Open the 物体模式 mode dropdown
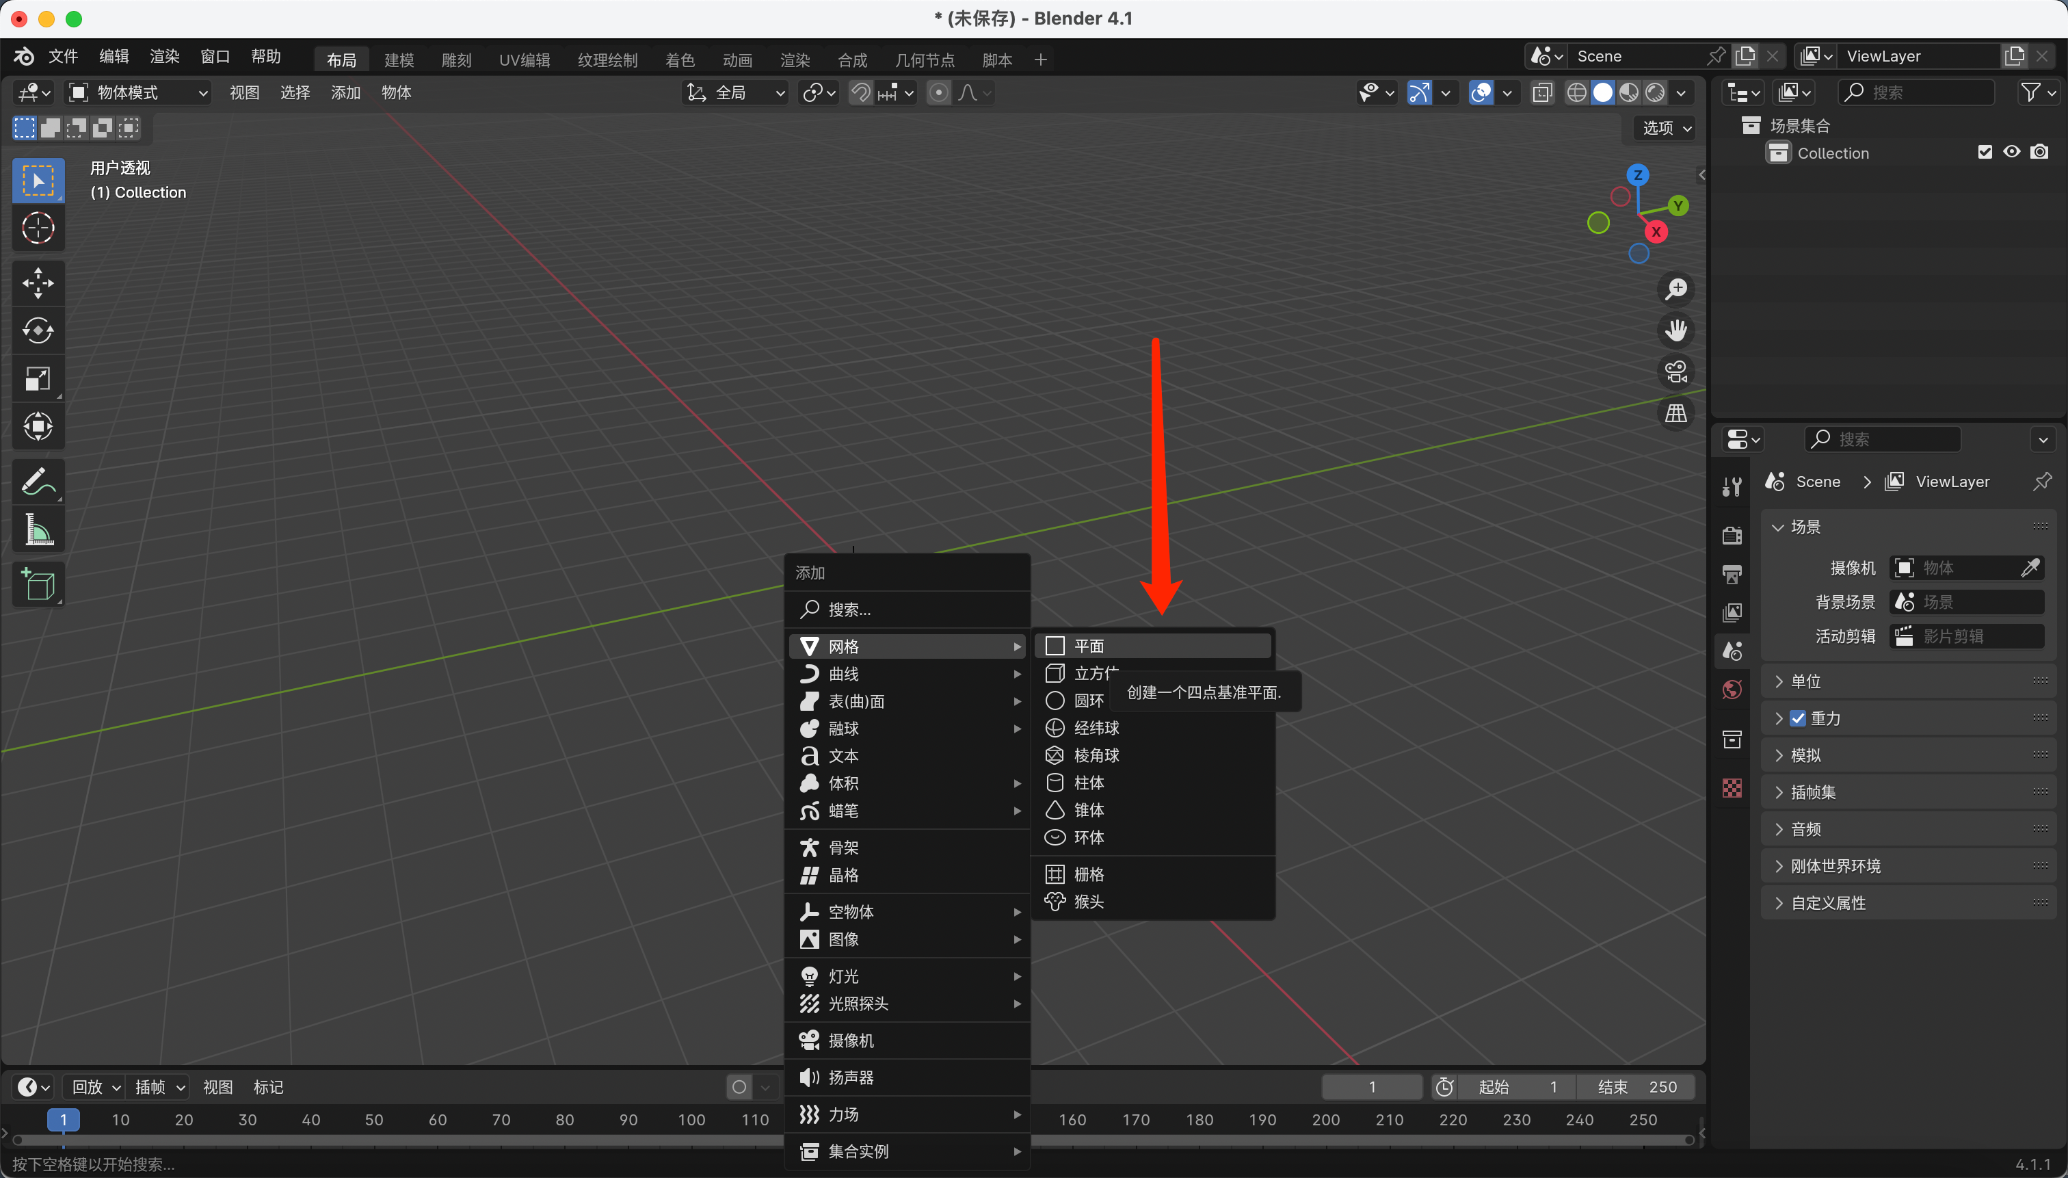 pyautogui.click(x=138, y=92)
